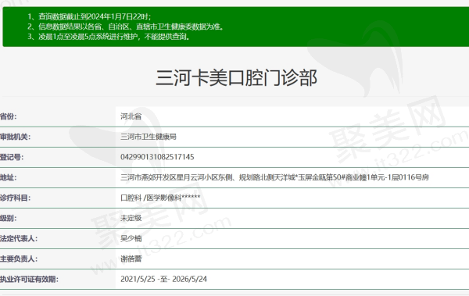Click the 级别 label
This screenshot has height=296, width=469.
click(8, 218)
